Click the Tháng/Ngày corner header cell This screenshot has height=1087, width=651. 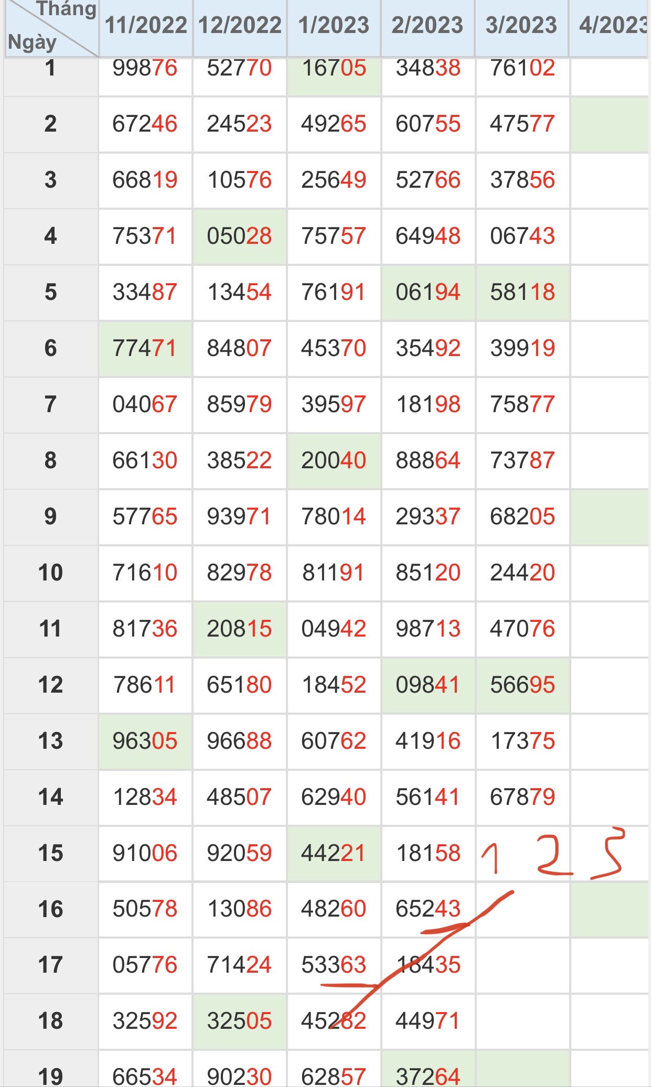click(51, 27)
